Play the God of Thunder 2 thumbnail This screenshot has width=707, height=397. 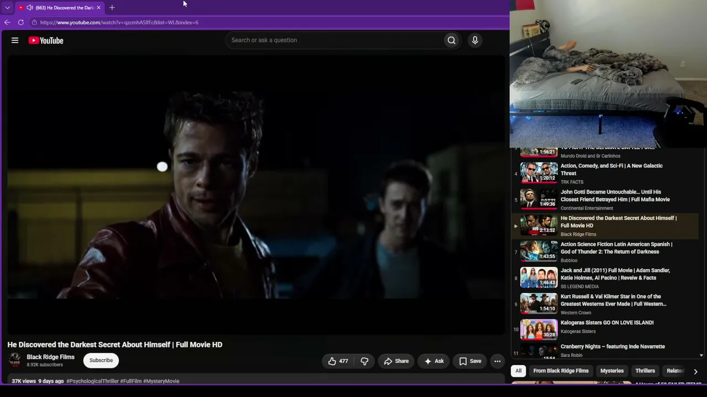click(x=539, y=251)
